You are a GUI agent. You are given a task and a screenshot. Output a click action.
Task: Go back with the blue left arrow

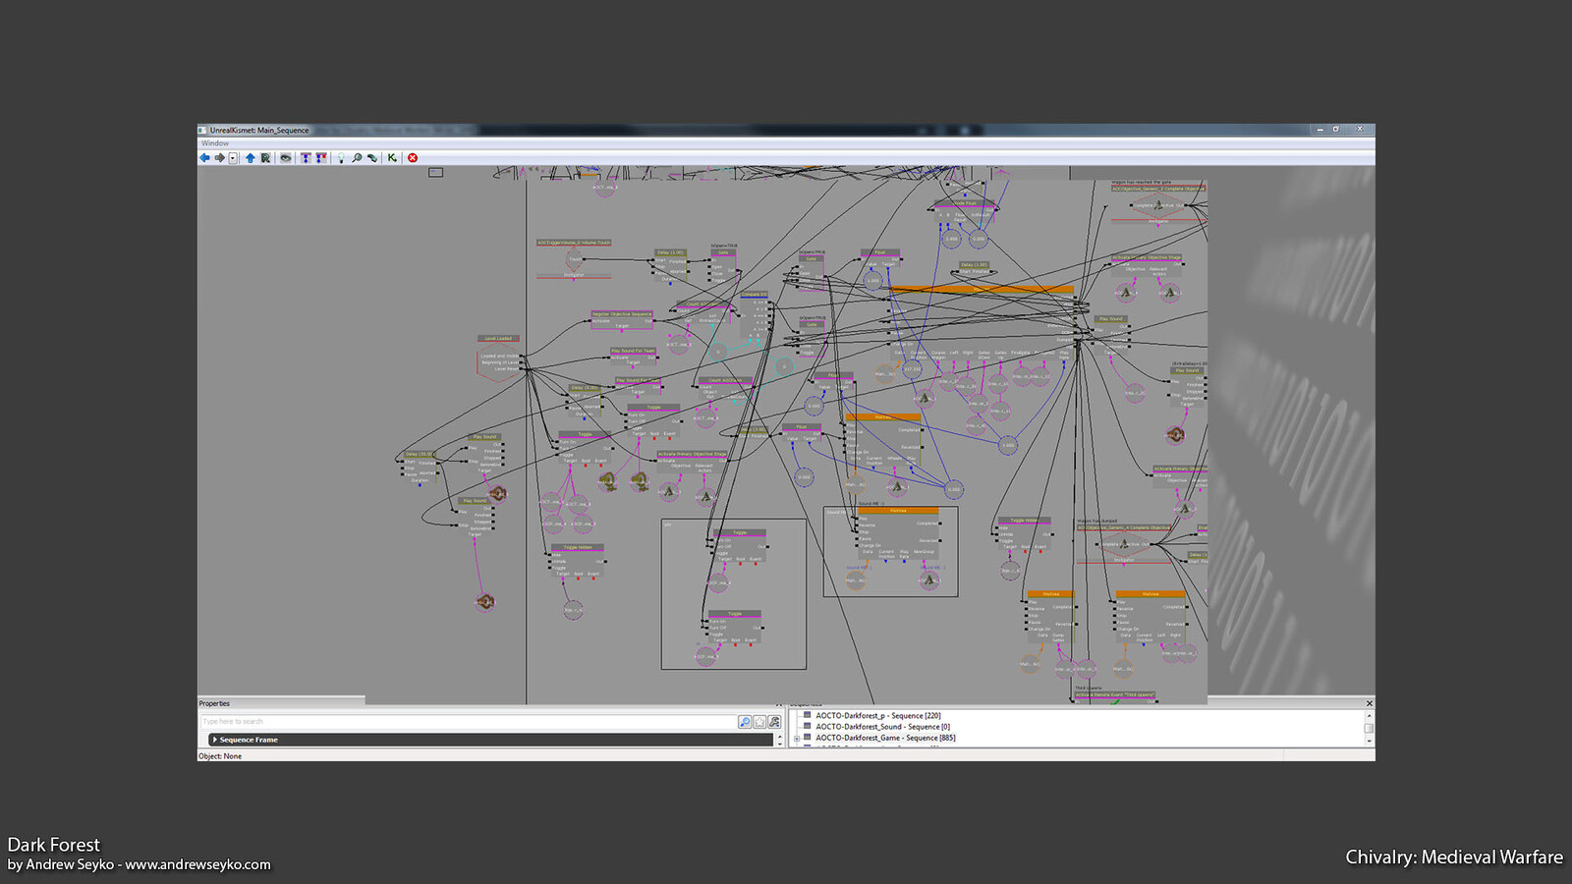205,157
